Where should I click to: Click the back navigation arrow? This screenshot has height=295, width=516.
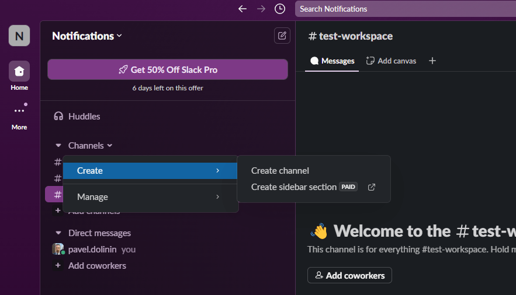click(x=243, y=9)
